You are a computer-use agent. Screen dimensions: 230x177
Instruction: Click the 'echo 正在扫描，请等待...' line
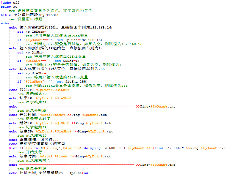click(34, 140)
